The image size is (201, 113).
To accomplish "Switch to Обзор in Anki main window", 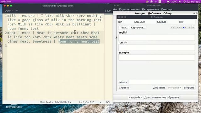I will tap(167, 13).
